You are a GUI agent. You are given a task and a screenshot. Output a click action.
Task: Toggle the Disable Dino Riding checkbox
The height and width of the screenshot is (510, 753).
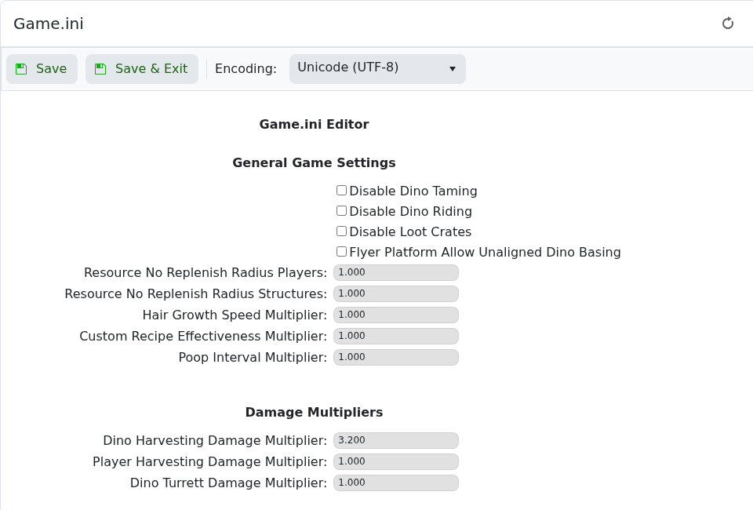(341, 211)
